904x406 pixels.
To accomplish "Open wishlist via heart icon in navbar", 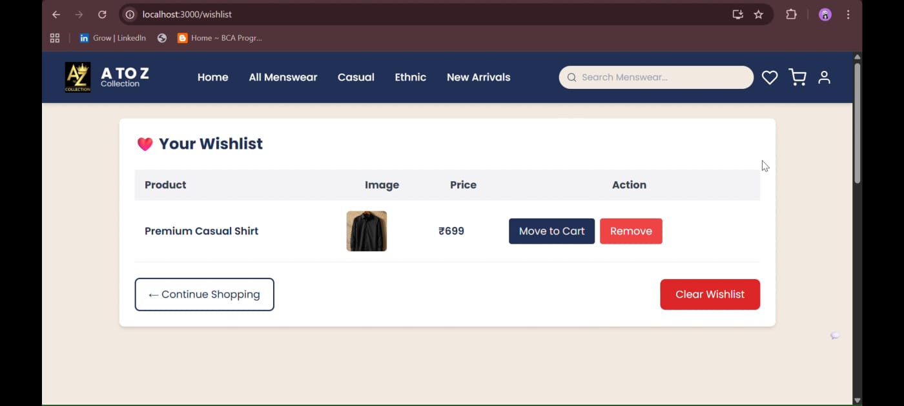I will click(769, 77).
